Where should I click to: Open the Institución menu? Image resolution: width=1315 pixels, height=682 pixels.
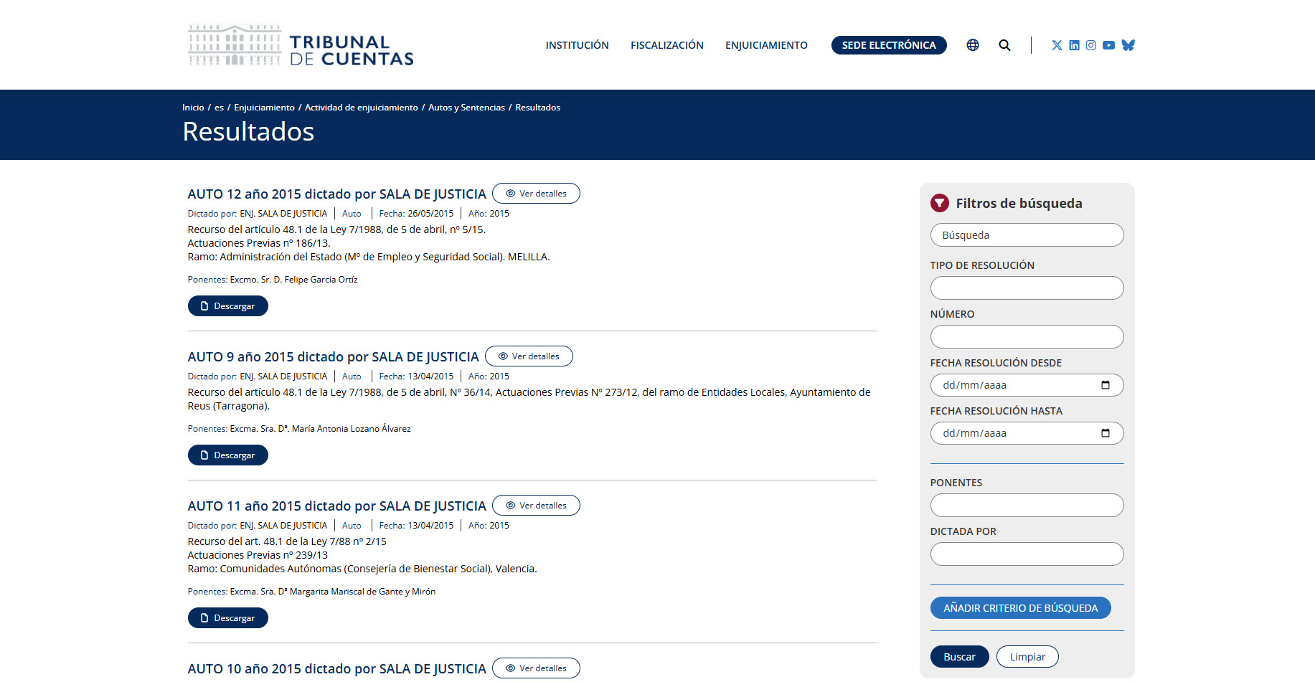[577, 45]
